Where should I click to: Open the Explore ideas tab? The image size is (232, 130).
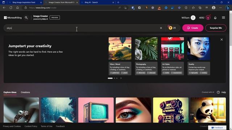click(10, 92)
